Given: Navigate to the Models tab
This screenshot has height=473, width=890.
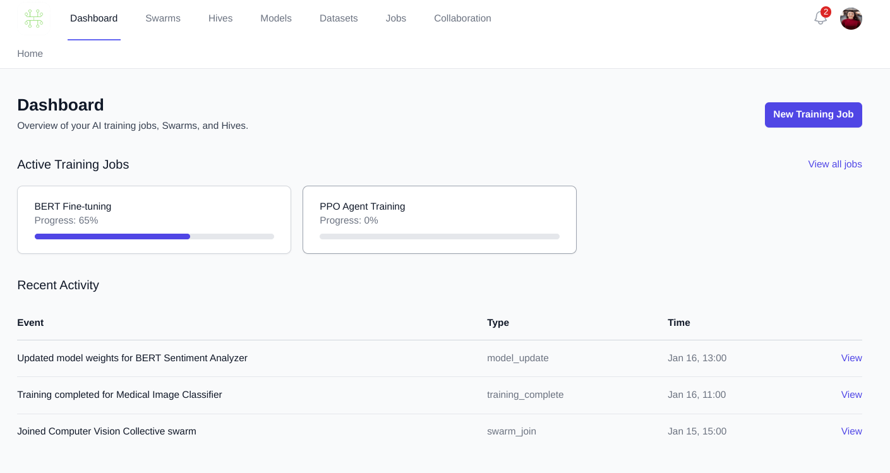Looking at the screenshot, I should coord(276,18).
